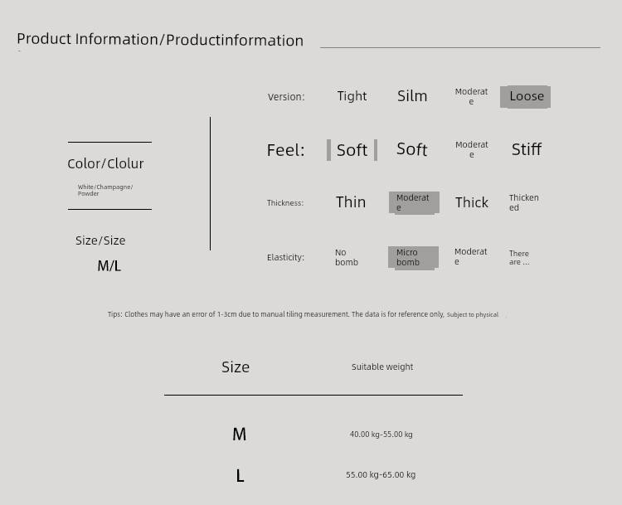622x505 pixels.
Task: Click the truncated "There are ..." elasticity option
Action: 519,258
